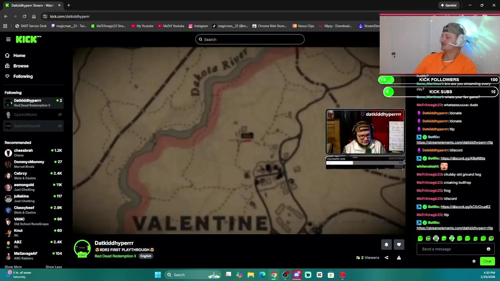Viewport: 500px width, 281px height.
Task: Open the emoji picker in the chat box
Action: [488, 249]
